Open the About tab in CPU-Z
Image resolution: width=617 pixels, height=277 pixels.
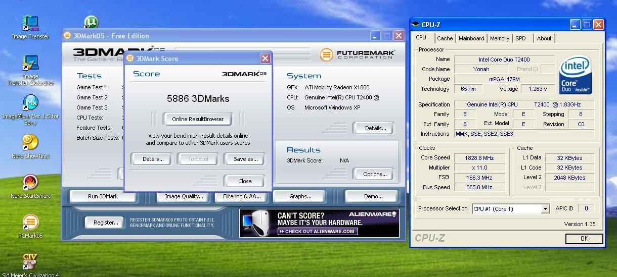(x=544, y=38)
